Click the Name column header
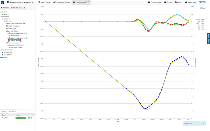210x131 pixels. [x=4, y=115]
